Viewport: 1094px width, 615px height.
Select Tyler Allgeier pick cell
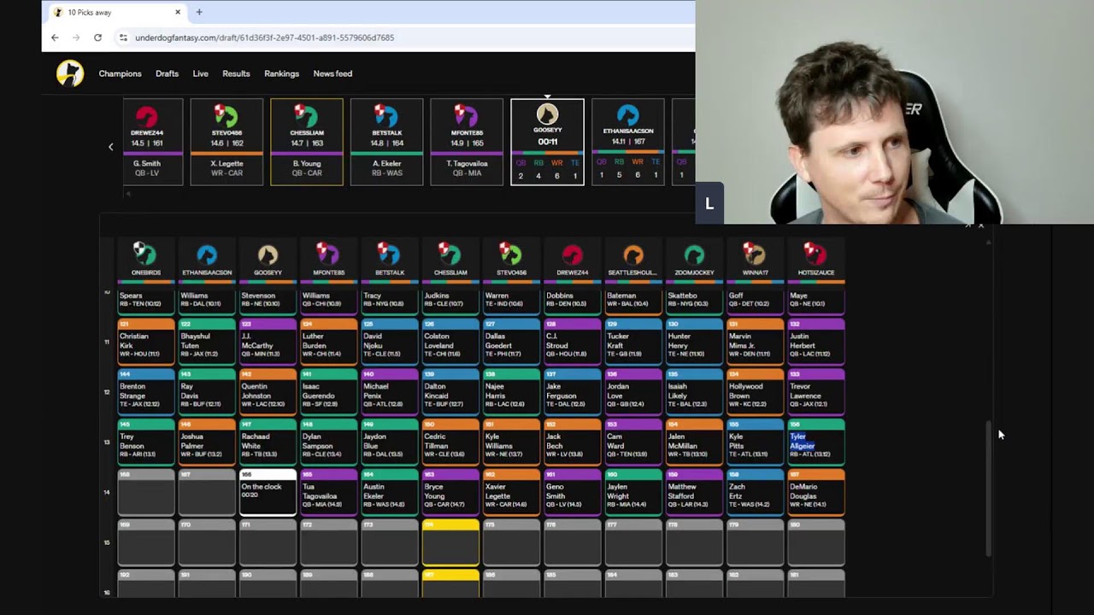coord(816,442)
